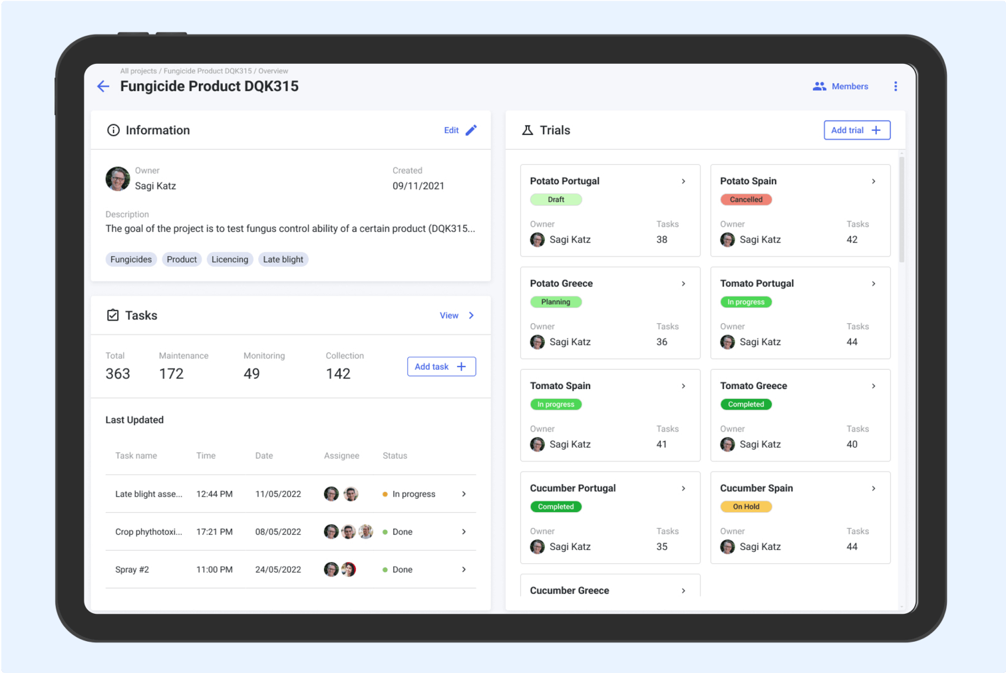Click the Status column header
1006x673 pixels.
395,456
